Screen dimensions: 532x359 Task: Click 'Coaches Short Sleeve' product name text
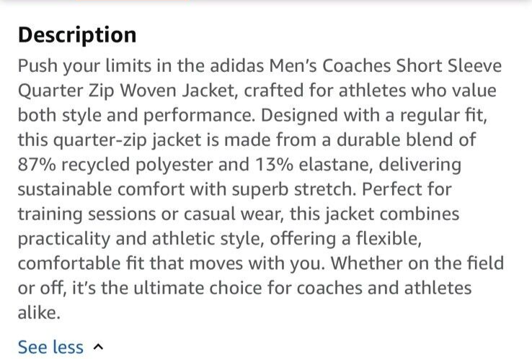(x=412, y=65)
